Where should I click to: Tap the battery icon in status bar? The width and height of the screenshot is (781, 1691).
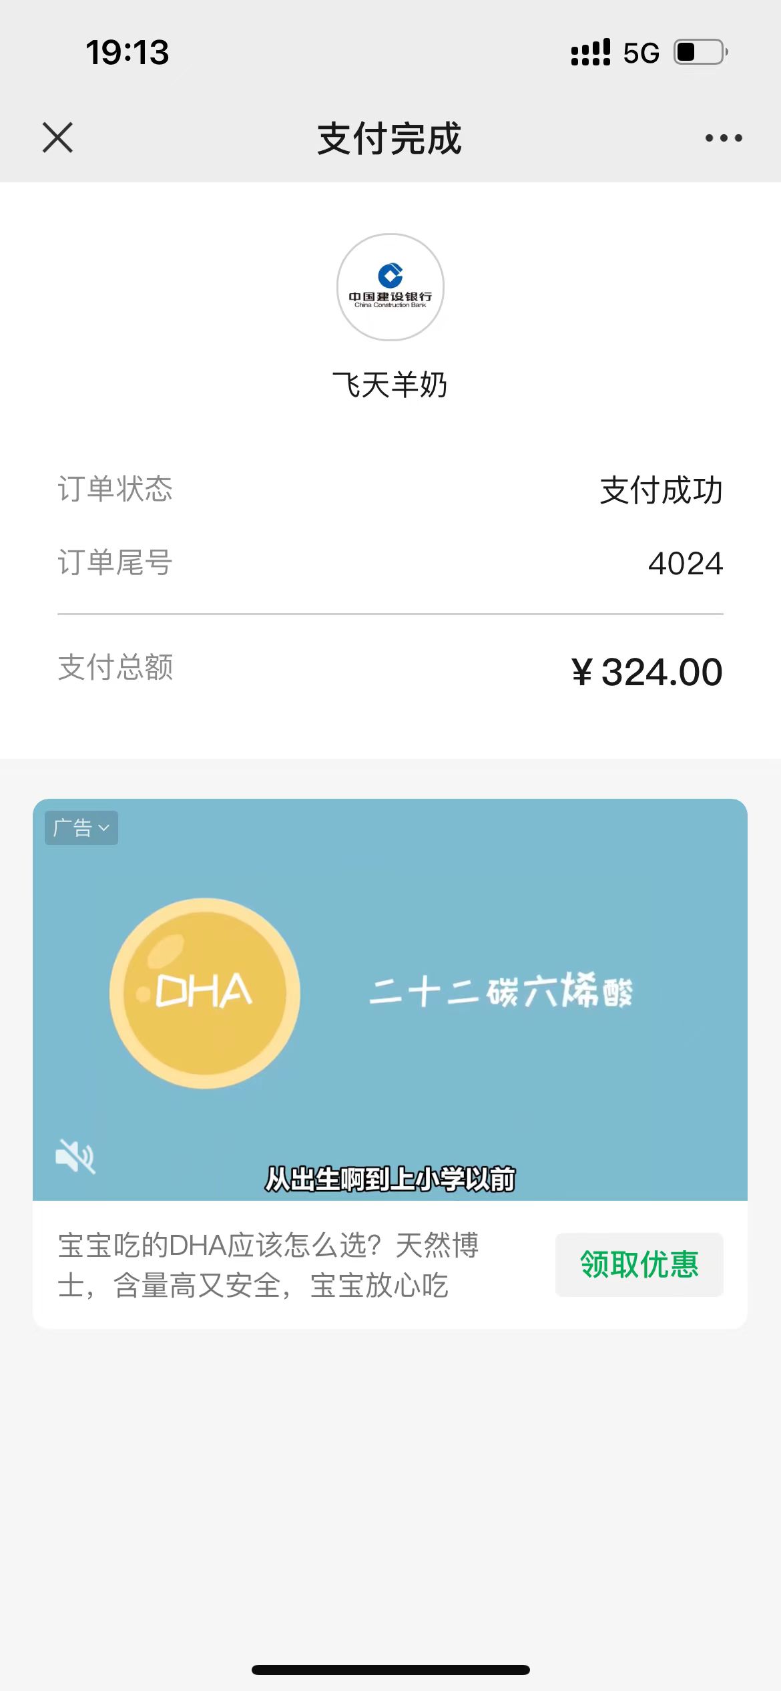pos(700,52)
